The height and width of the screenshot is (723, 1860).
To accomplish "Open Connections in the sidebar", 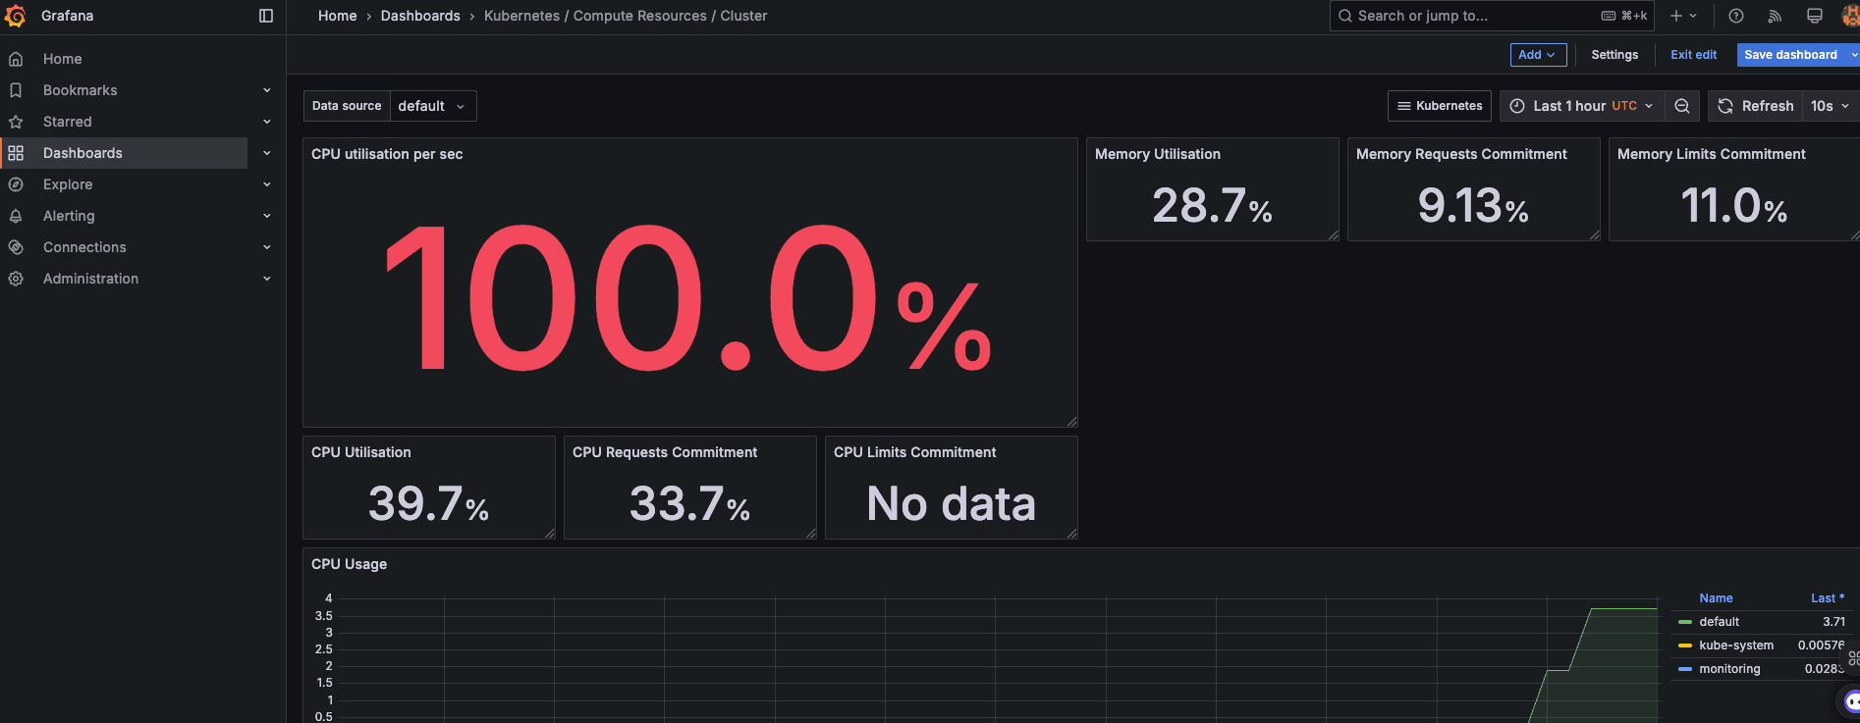I will (84, 247).
